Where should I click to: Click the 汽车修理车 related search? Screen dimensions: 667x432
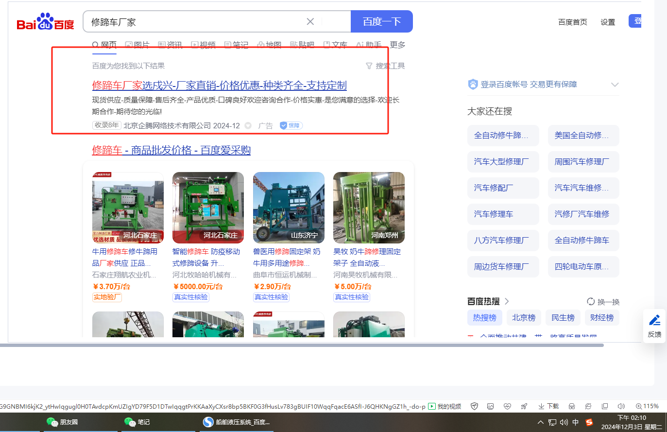coord(503,214)
